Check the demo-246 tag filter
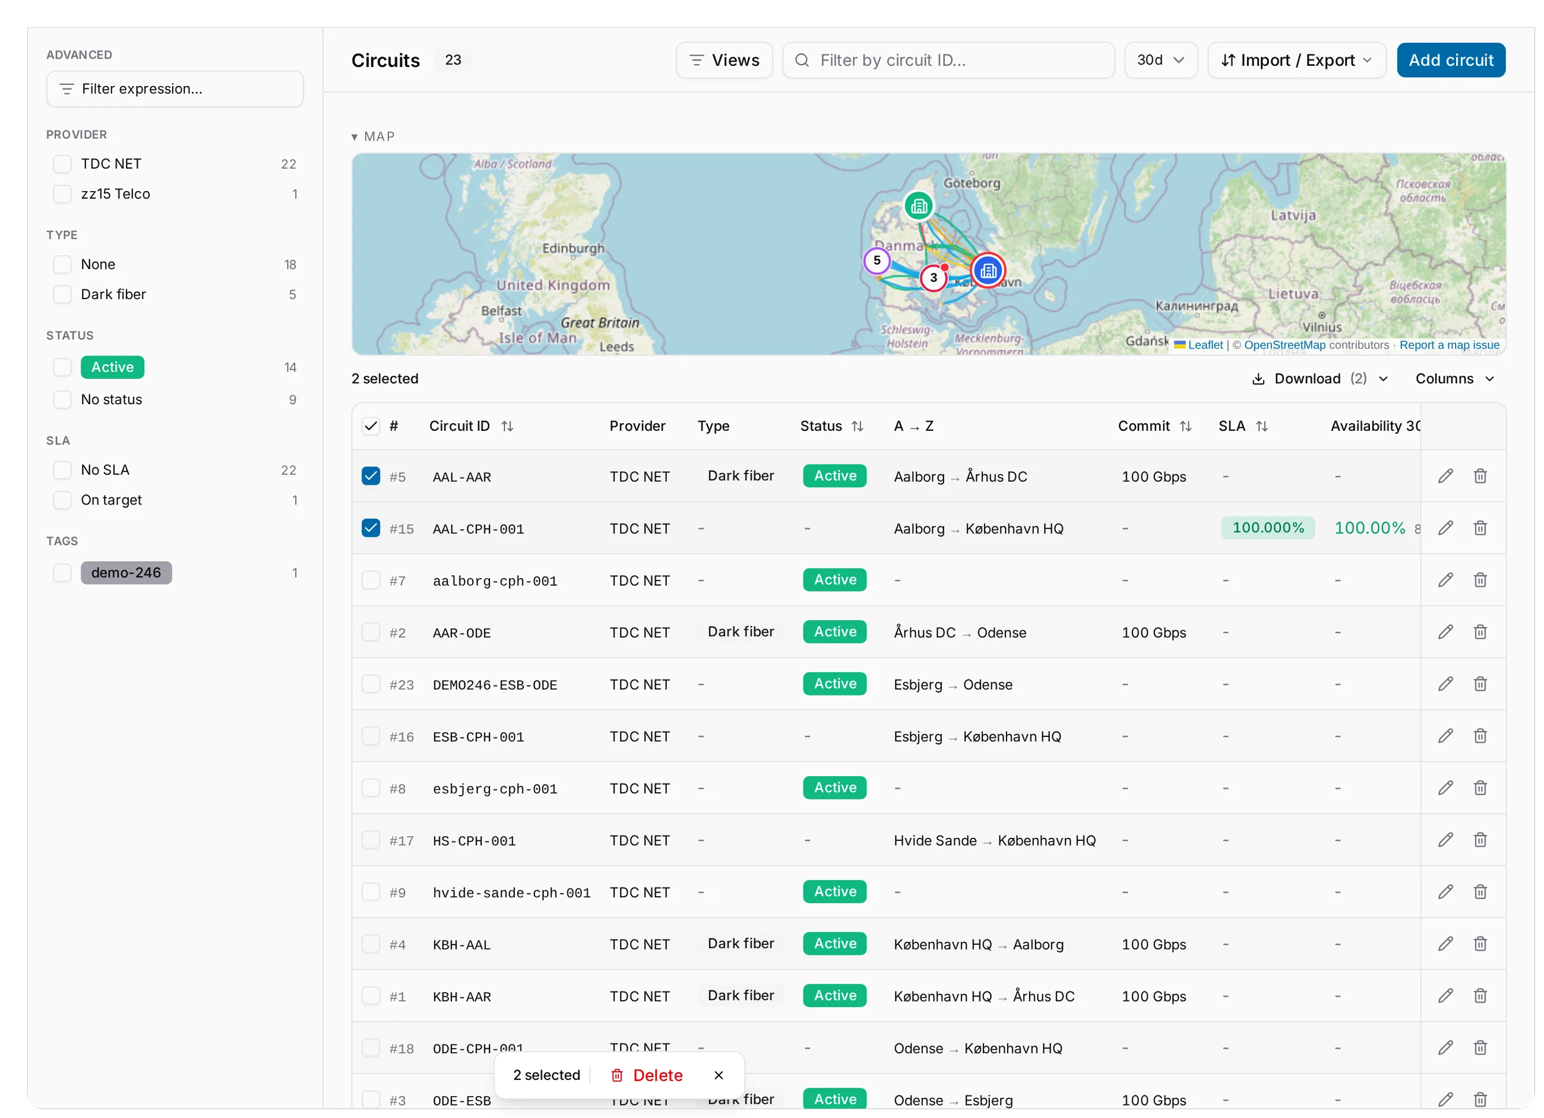This screenshot has height=1118, width=1544. [62, 573]
